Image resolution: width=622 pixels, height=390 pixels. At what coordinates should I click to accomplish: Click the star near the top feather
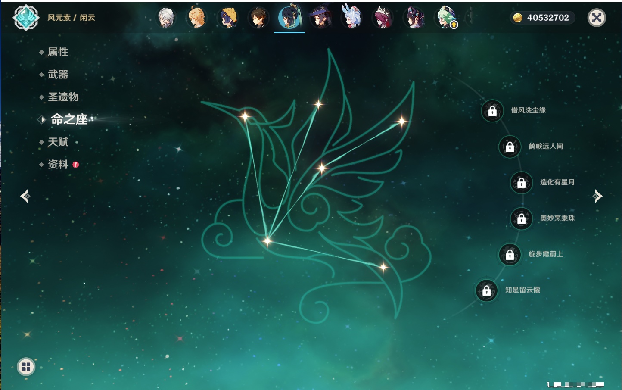click(318, 104)
